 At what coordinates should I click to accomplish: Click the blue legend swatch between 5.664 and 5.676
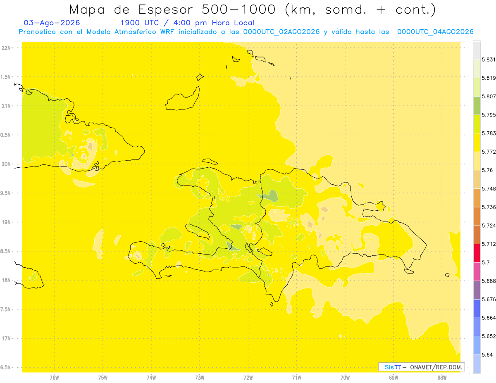(x=477, y=308)
